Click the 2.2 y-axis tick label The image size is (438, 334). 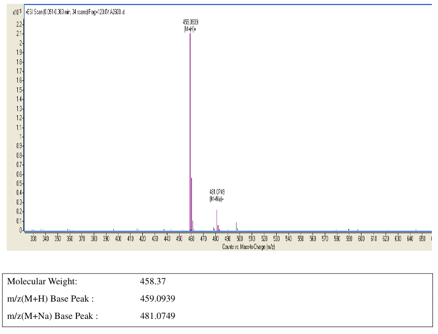coord(19,25)
